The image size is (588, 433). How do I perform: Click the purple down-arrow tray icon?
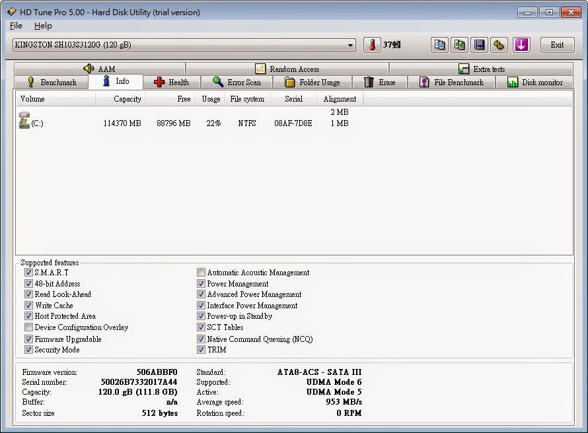tap(521, 45)
